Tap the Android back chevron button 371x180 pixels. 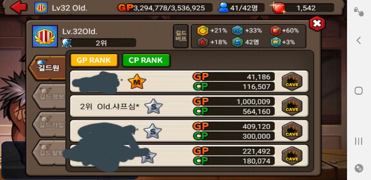pos(359,40)
